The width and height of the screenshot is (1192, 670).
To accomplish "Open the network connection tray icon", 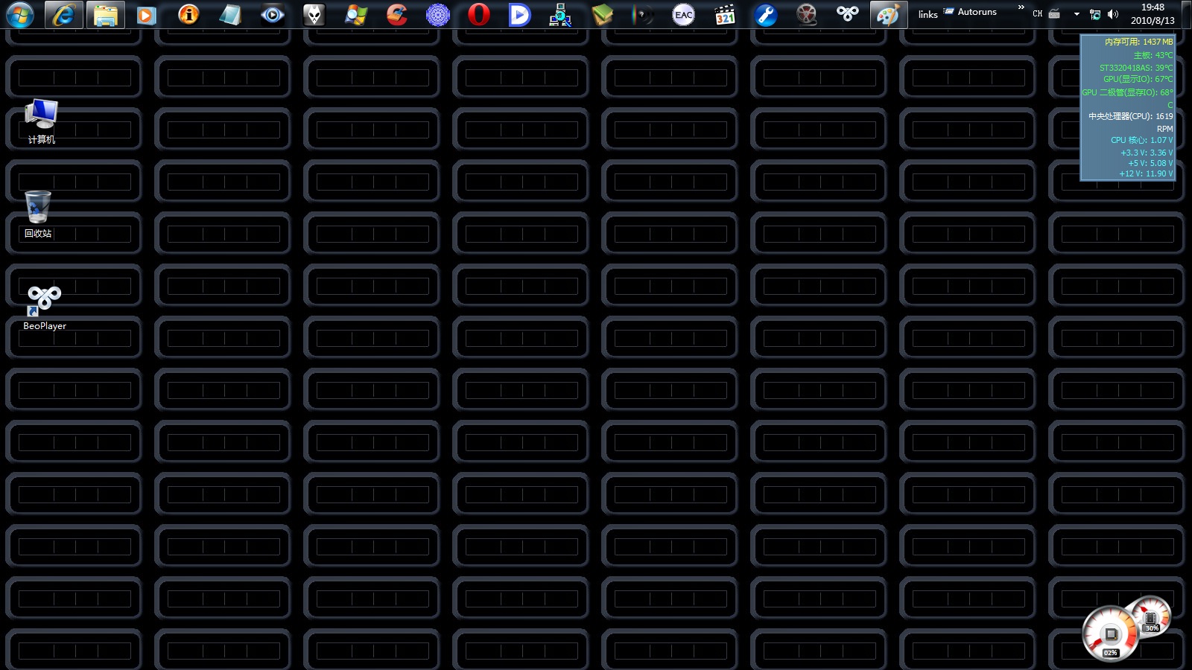I will pos(1095,14).
